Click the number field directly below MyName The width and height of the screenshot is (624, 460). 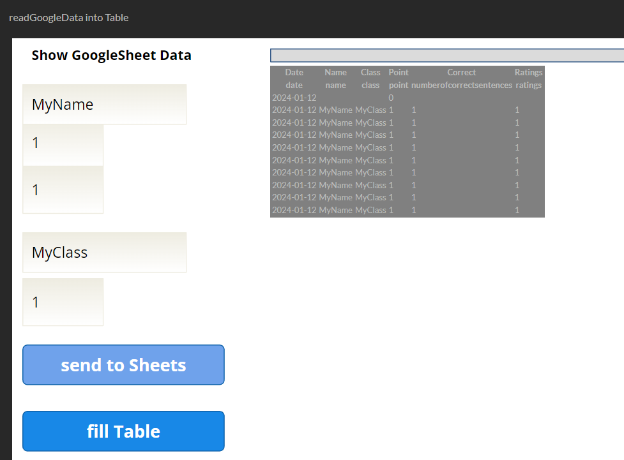[63, 144]
